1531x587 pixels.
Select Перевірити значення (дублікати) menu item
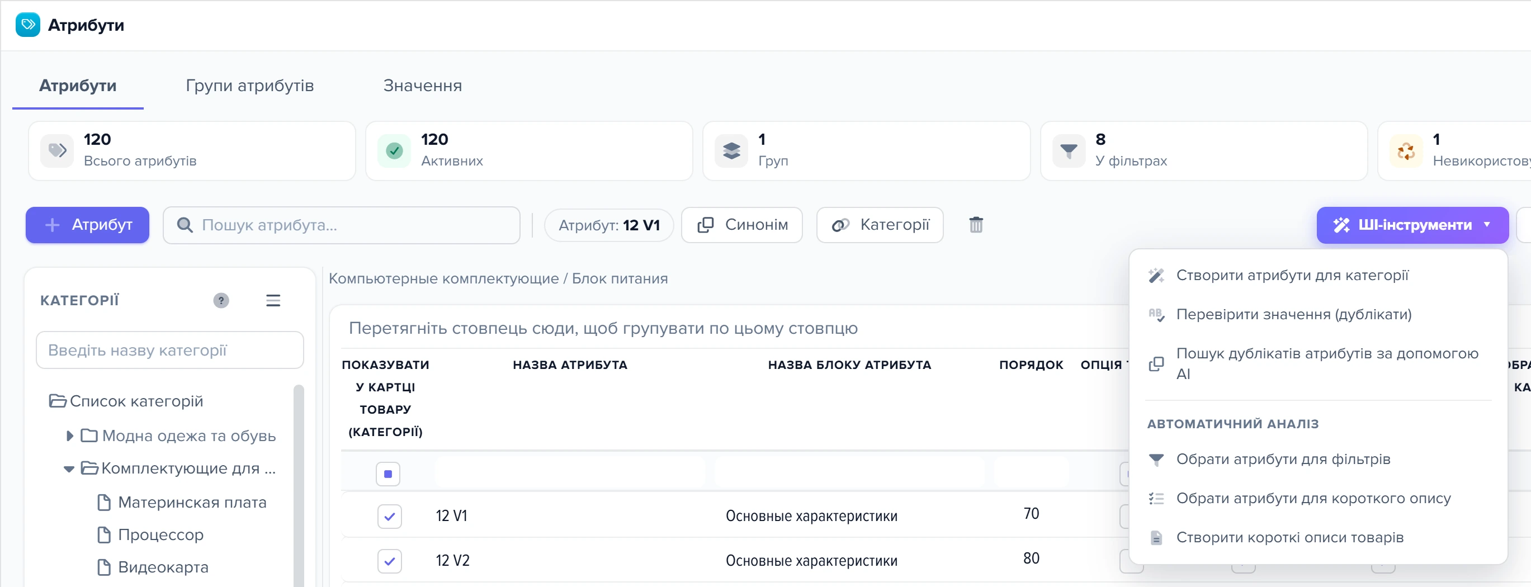1318,314
